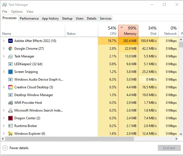Expand the Runtime Broker row
The image size is (183, 156).
point(4,126)
